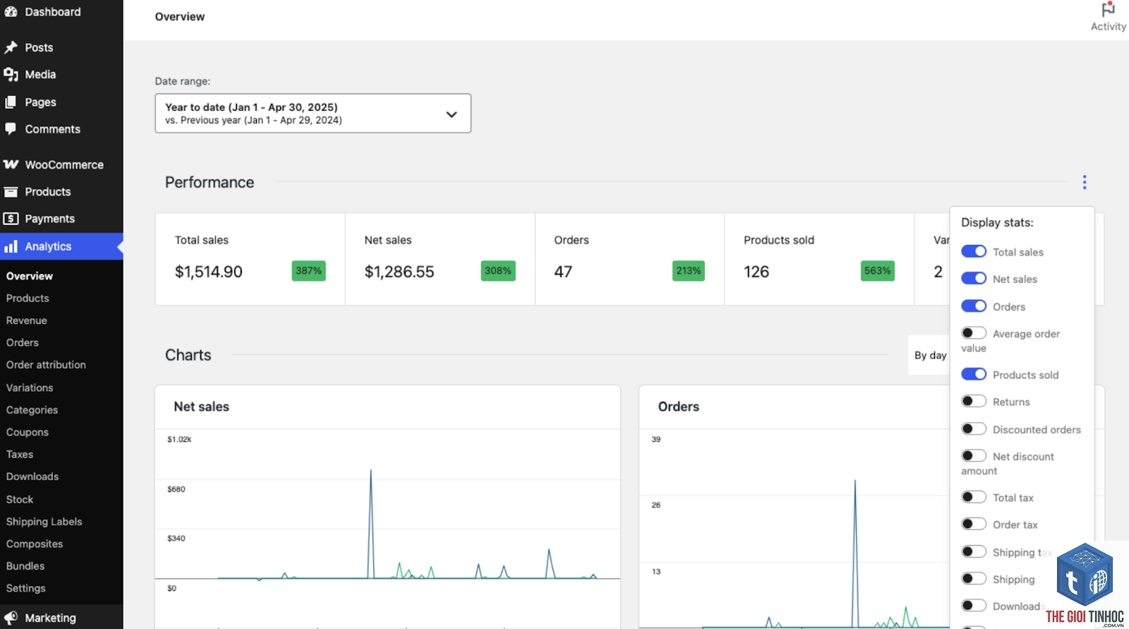Click the 387% total sales badge
Viewport: 1129px width, 629px height.
pyautogui.click(x=308, y=270)
